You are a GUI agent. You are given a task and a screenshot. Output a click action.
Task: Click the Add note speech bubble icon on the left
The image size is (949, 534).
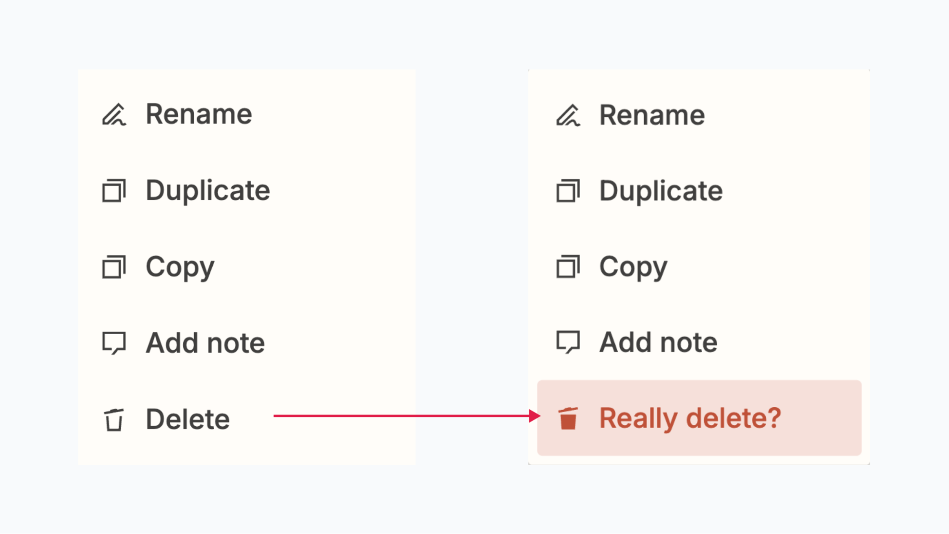point(114,343)
